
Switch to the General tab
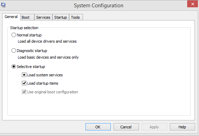tap(11, 17)
